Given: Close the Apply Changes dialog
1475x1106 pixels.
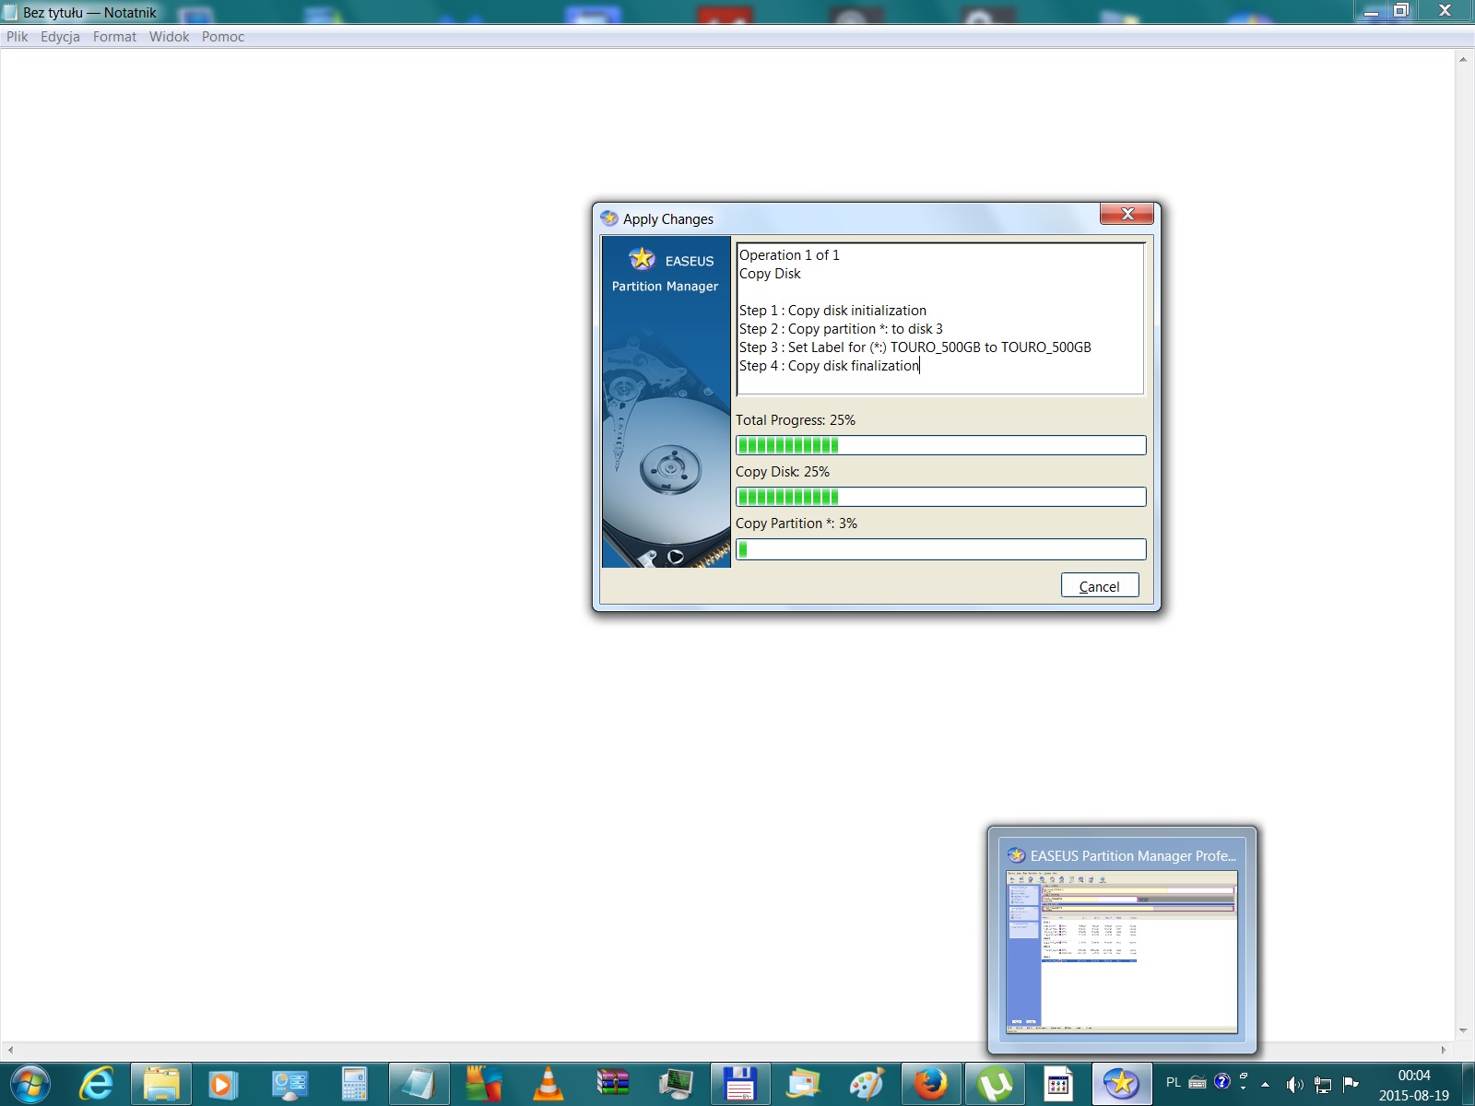Looking at the screenshot, I should point(1127,214).
